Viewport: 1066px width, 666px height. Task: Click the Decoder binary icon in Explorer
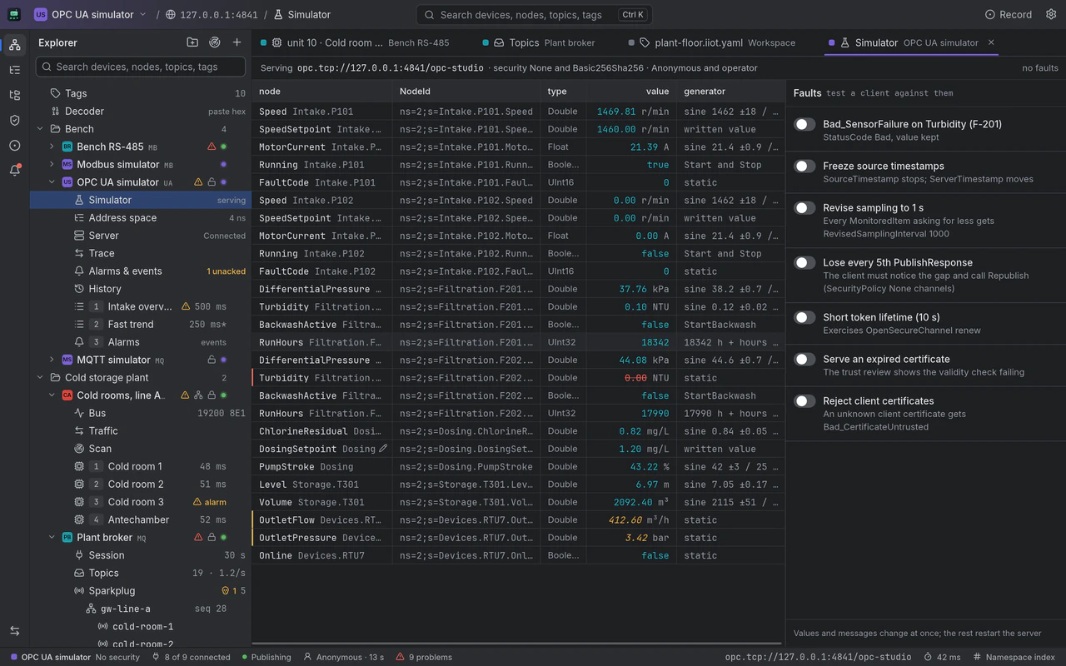[56, 111]
